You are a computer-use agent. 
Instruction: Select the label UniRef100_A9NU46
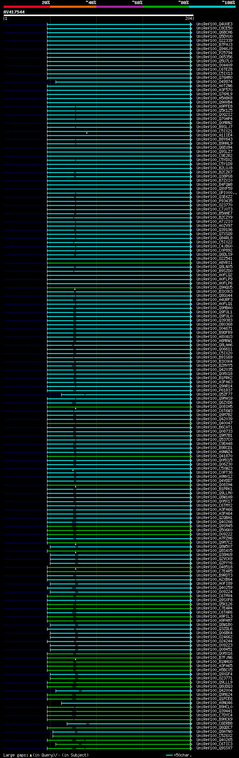[214, 703]
